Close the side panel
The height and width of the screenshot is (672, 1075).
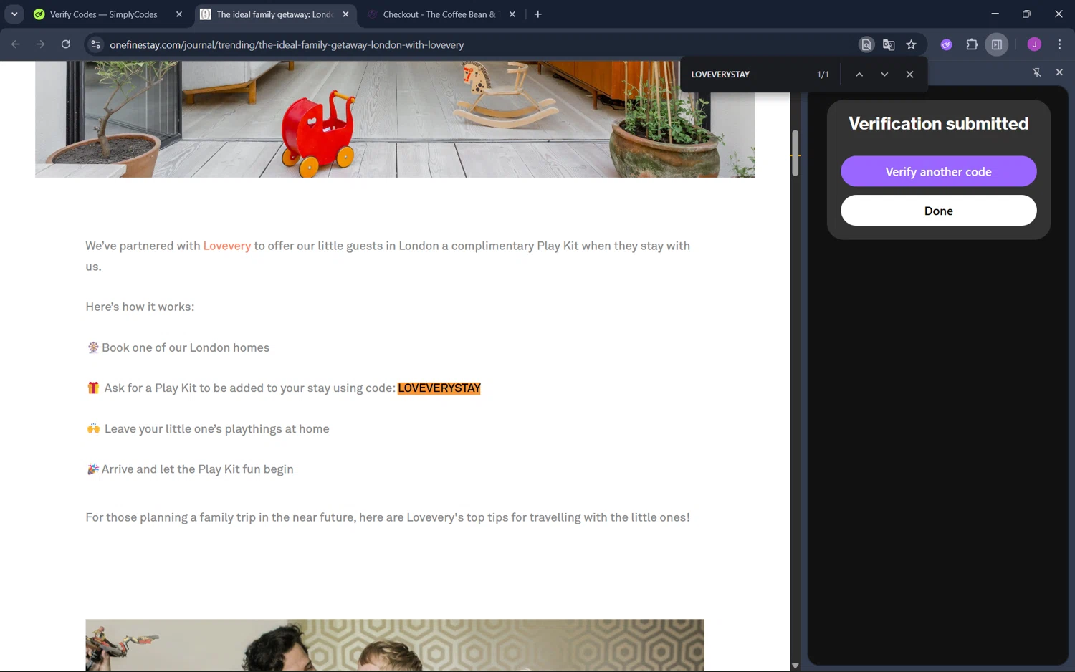[1059, 72]
